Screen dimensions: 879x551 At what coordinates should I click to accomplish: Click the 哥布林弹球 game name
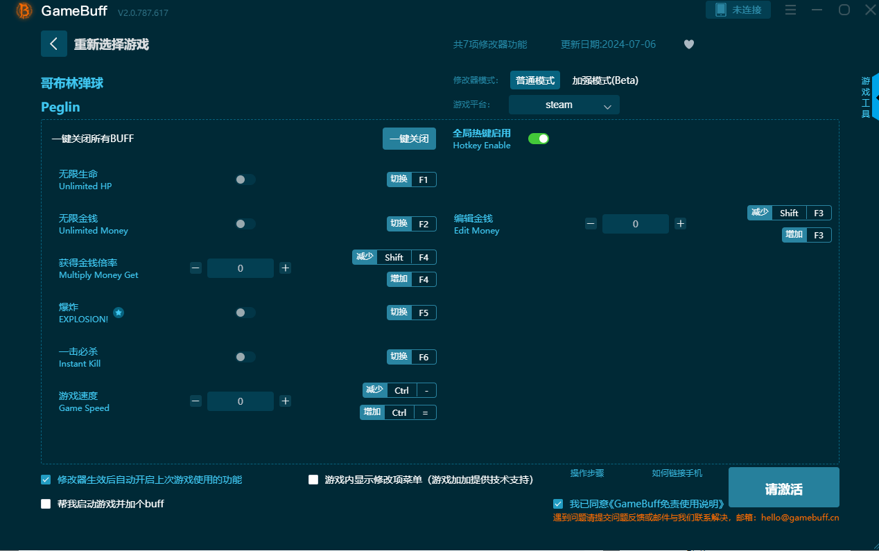point(72,83)
